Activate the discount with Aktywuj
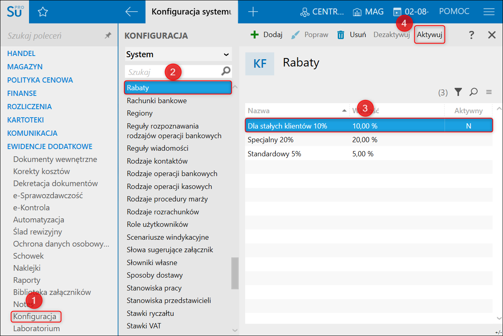Viewport: 503px width, 336px height. (430, 35)
